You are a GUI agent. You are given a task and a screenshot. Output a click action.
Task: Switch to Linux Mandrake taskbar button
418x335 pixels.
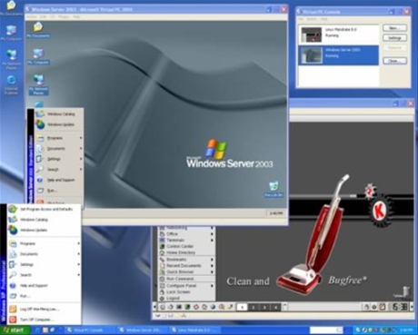click(194, 330)
